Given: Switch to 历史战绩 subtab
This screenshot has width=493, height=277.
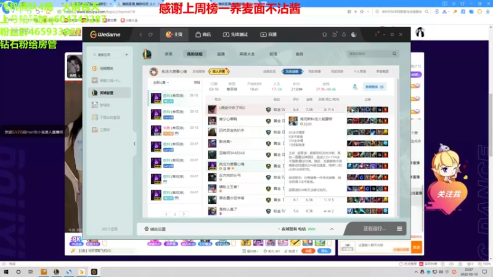Looking at the screenshot, I should point(292,71).
